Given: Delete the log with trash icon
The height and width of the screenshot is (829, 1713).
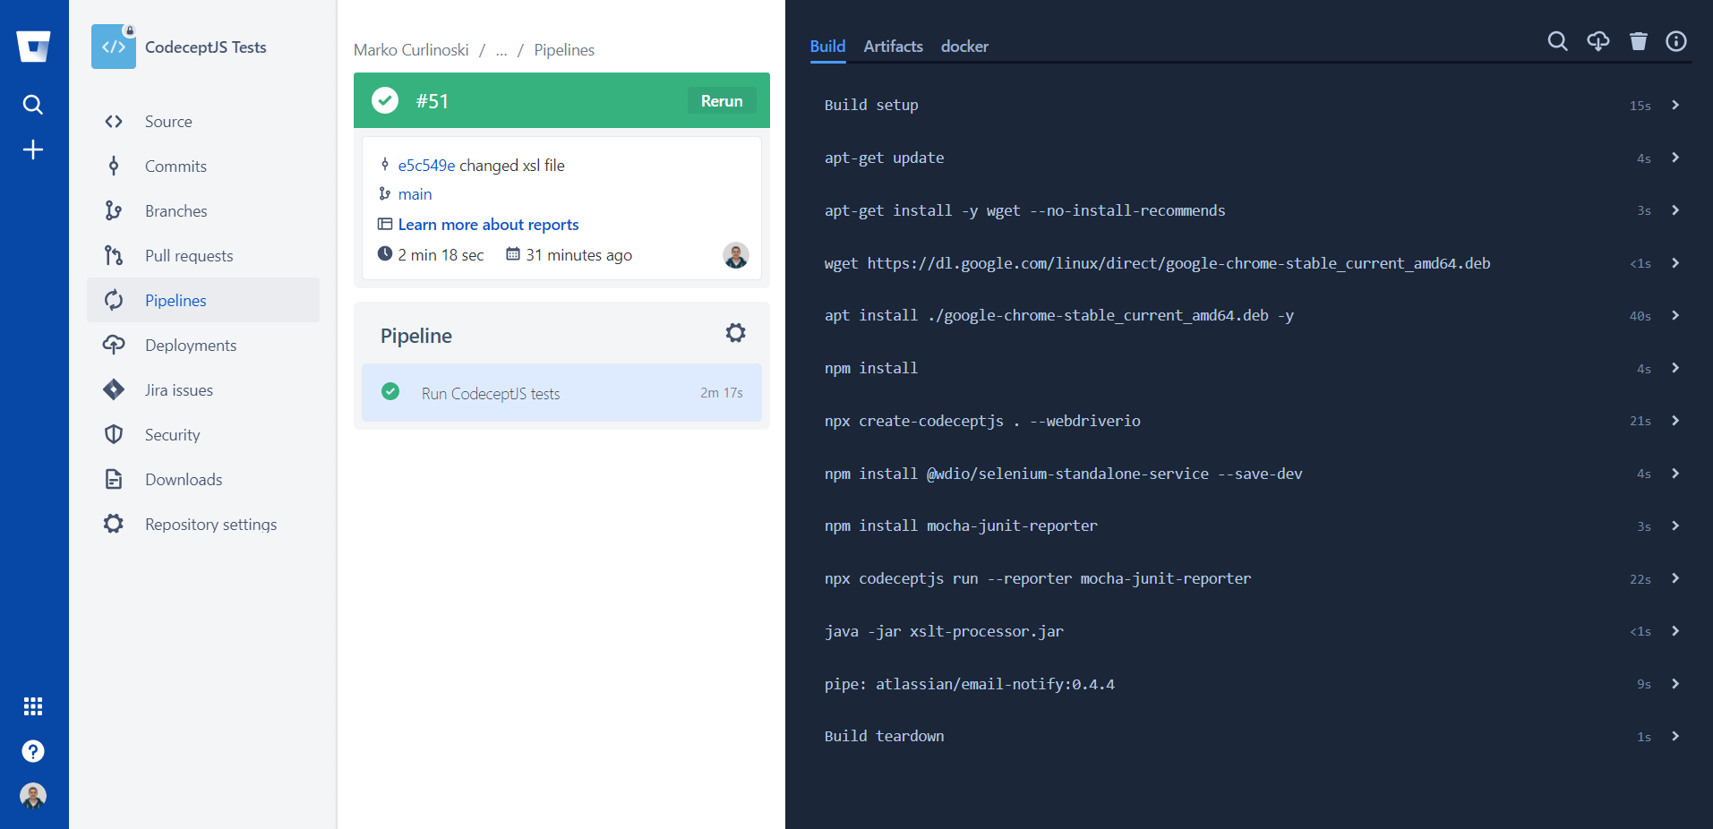Looking at the screenshot, I should pos(1639,42).
